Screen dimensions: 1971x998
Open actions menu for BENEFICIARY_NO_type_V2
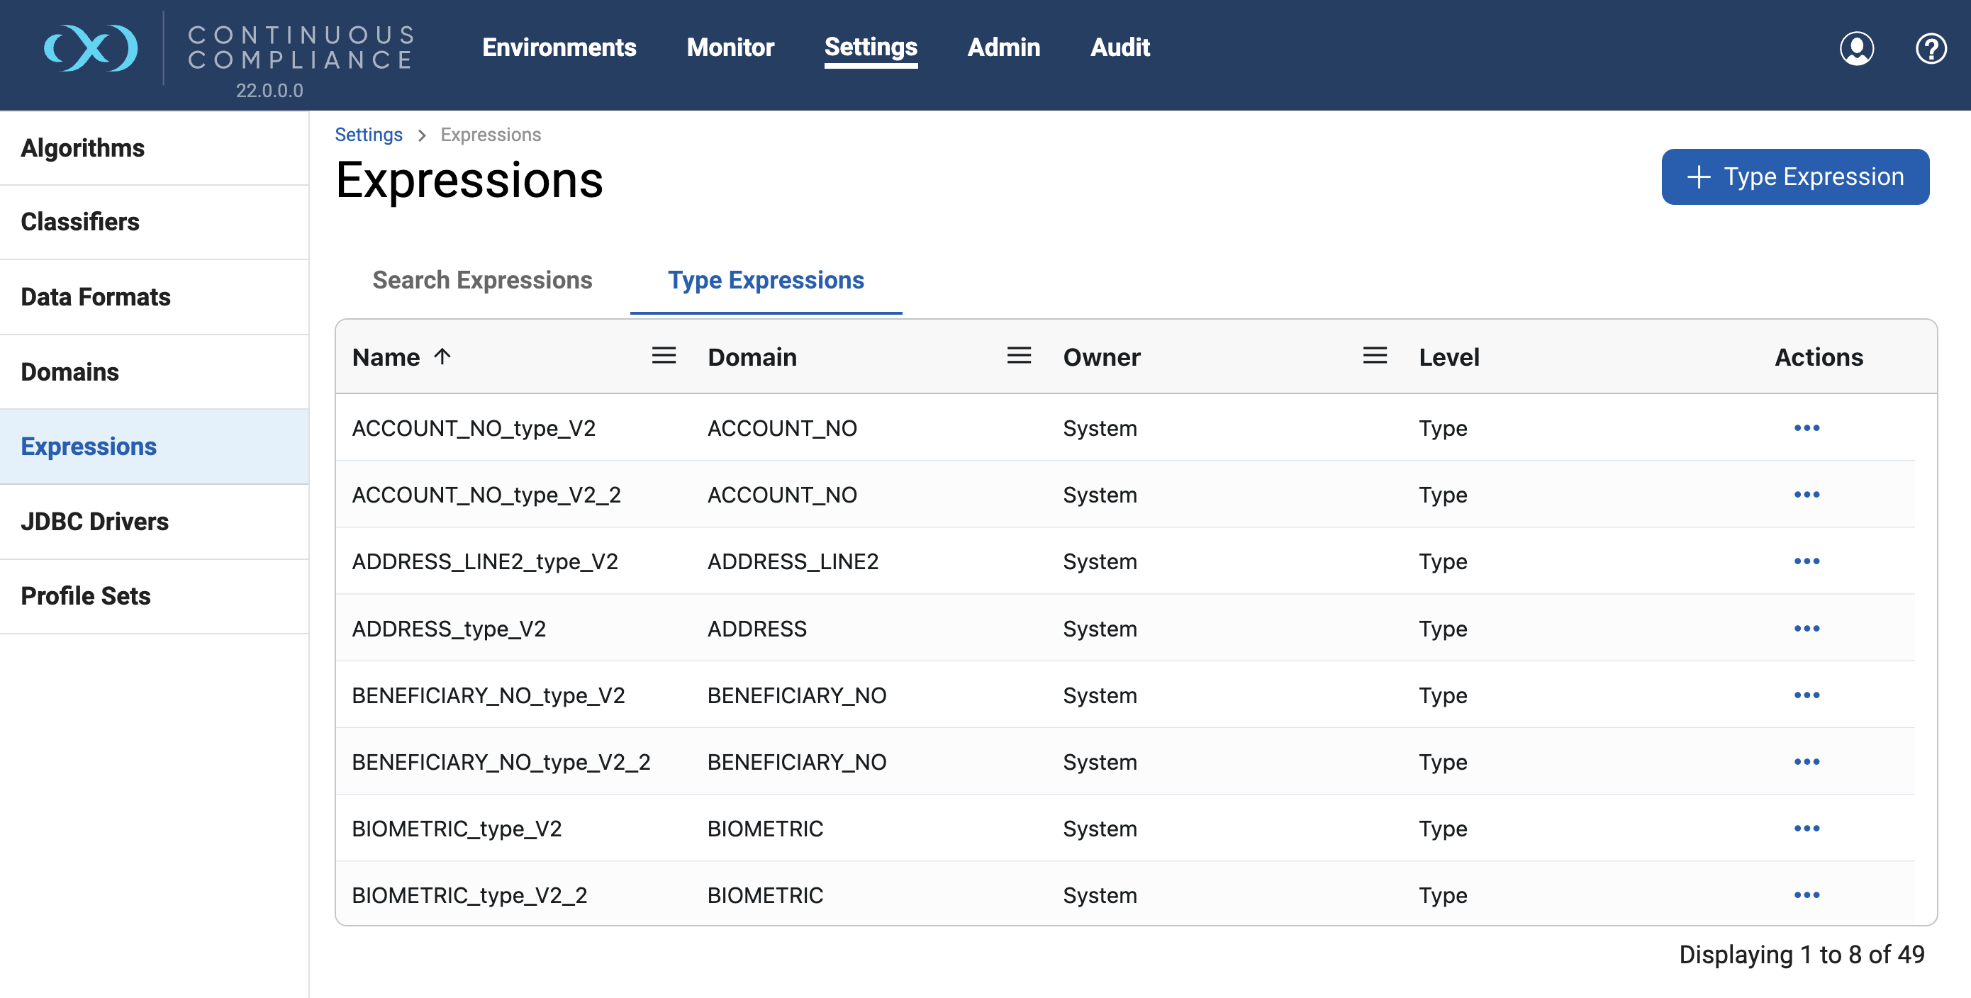(1806, 695)
